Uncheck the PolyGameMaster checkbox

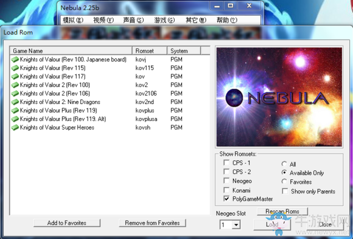(226, 199)
